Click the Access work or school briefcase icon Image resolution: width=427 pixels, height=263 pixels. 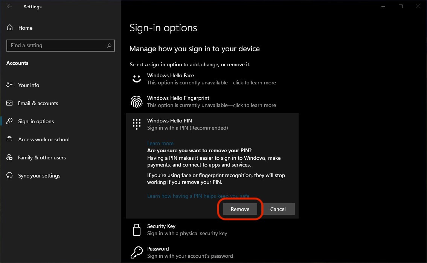[9, 139]
